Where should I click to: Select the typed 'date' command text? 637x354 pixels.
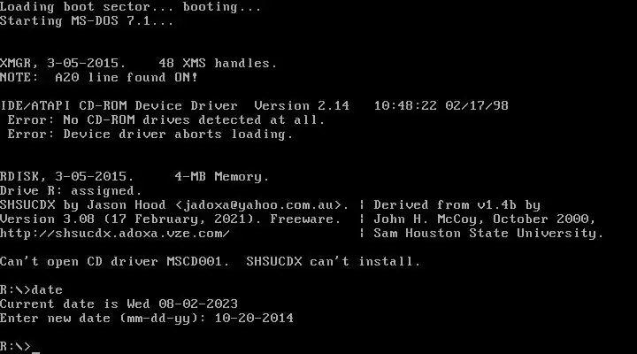[x=47, y=289]
